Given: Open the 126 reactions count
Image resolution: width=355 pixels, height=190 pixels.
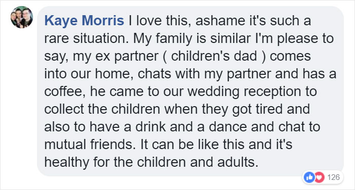Looking at the screenshot, I should 333,177.
